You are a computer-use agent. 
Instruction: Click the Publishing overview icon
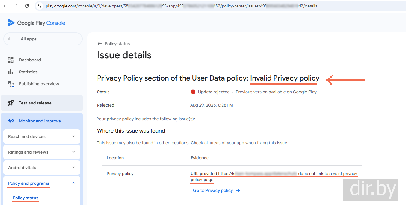point(11,84)
